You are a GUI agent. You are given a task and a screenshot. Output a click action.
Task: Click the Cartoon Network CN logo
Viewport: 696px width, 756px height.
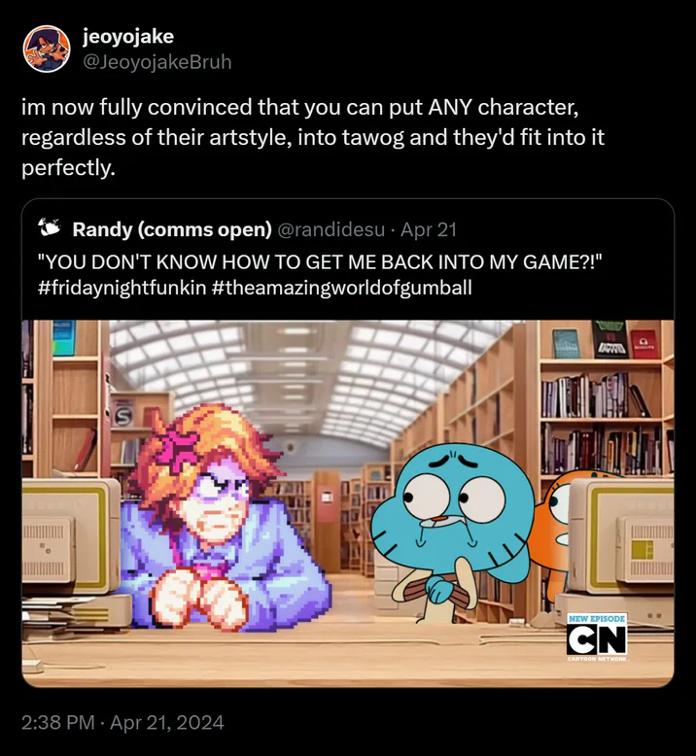tap(597, 639)
